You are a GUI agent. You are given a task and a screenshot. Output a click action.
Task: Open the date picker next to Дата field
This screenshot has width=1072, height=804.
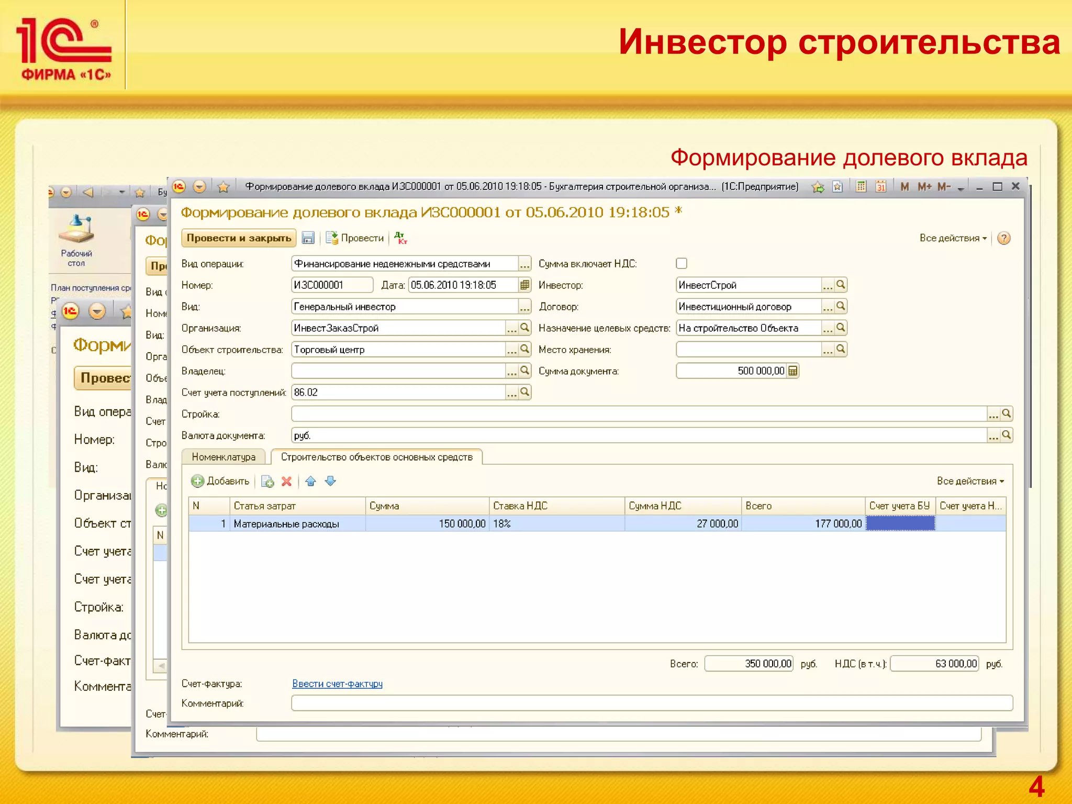pyautogui.click(x=524, y=285)
